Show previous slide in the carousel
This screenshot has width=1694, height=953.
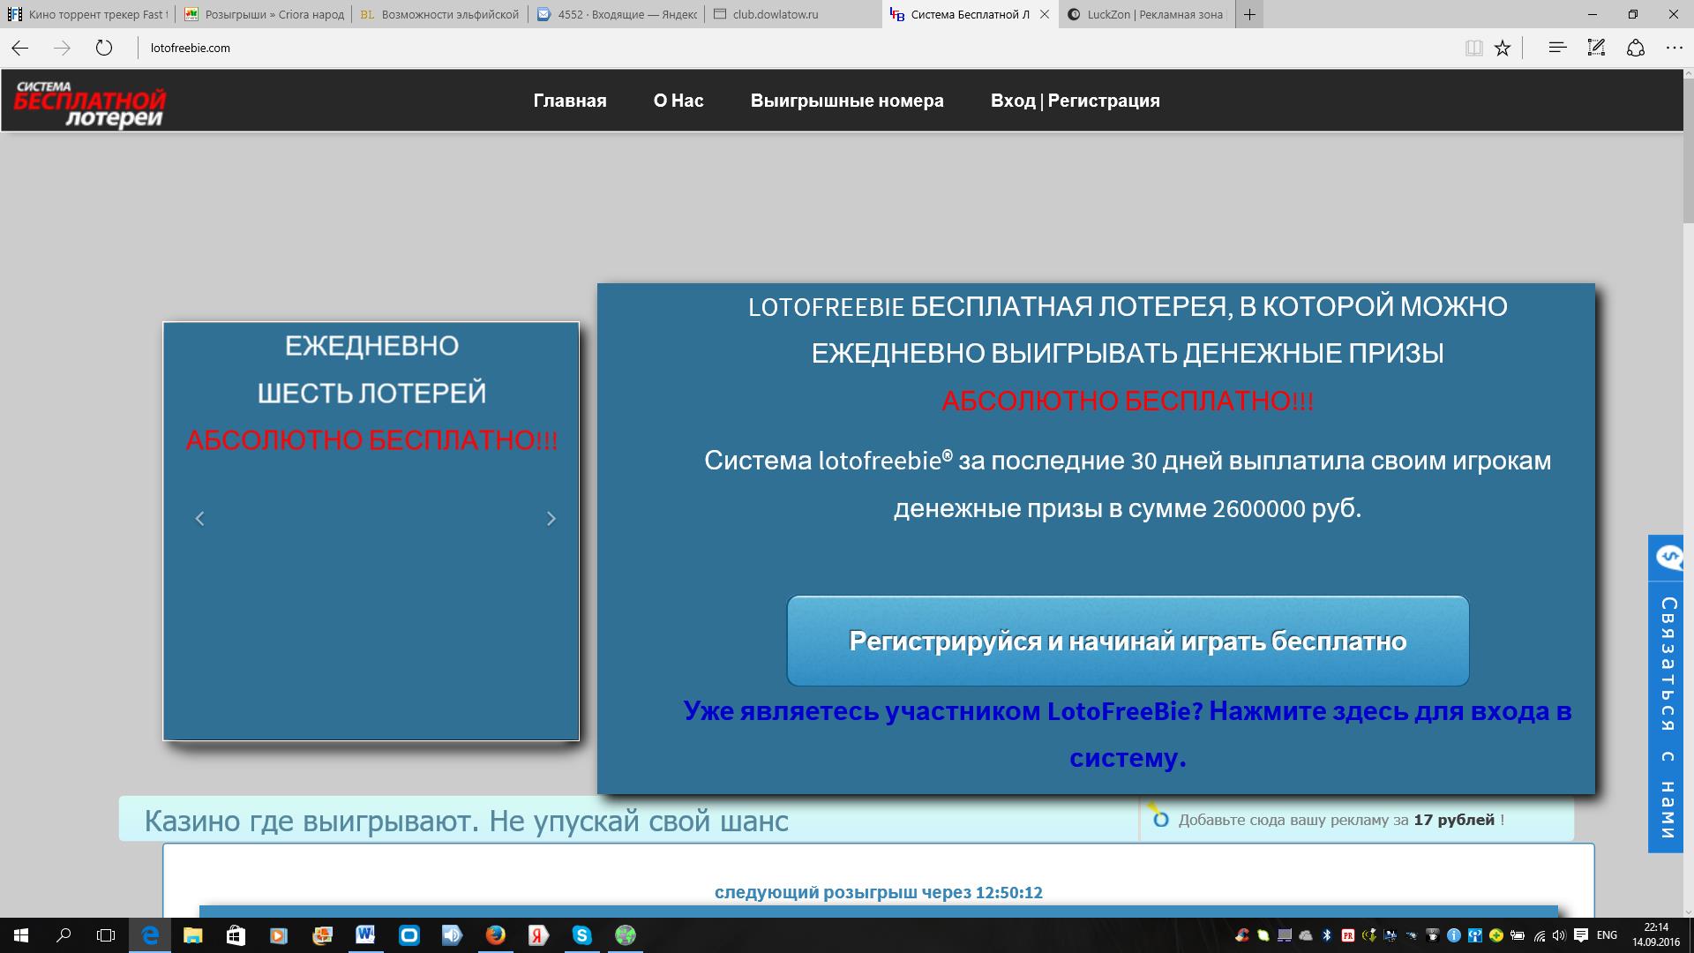pyautogui.click(x=199, y=519)
